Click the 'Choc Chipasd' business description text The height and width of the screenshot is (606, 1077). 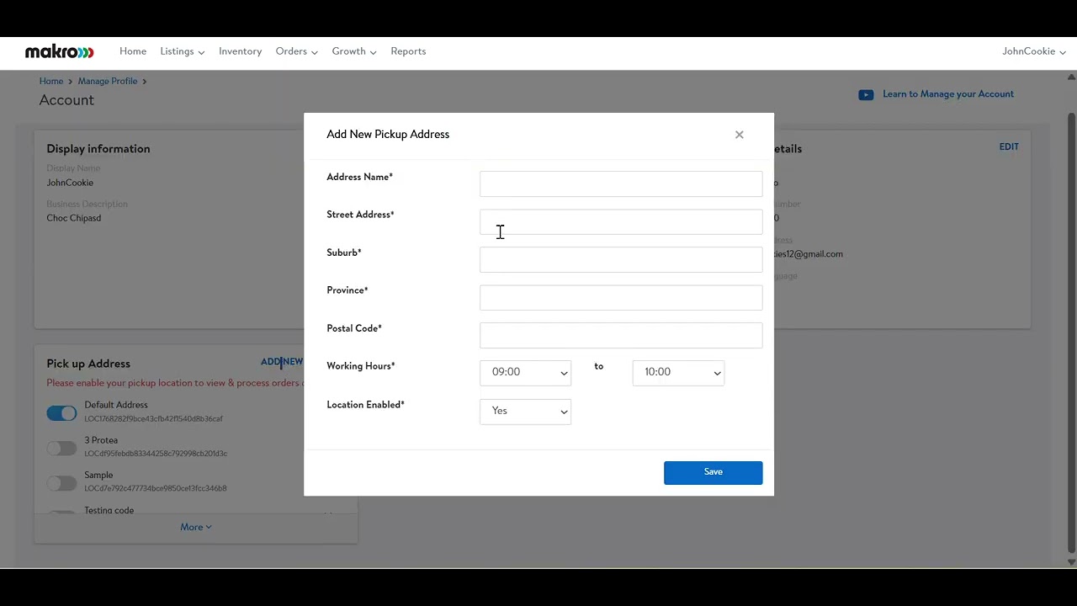point(74,218)
